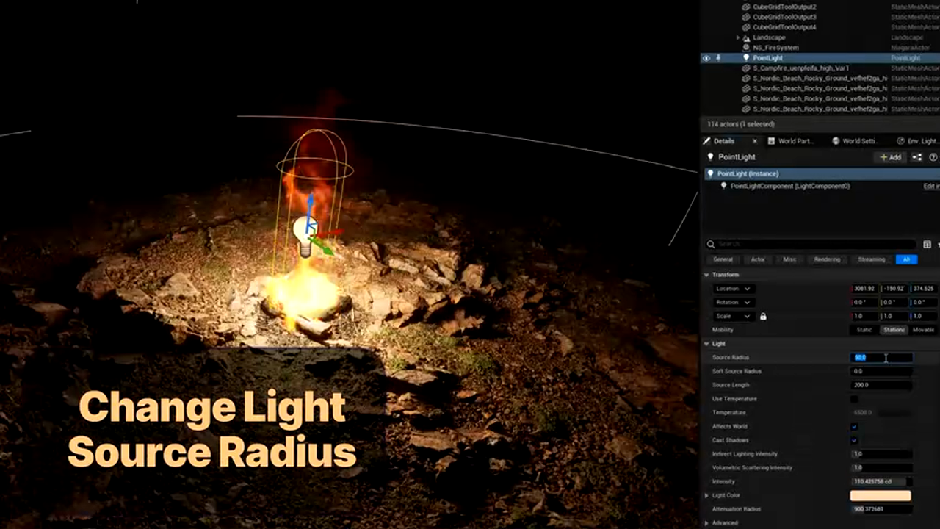This screenshot has width=940, height=529.
Task: Enable the Use Temperature checkbox
Action: click(x=854, y=399)
